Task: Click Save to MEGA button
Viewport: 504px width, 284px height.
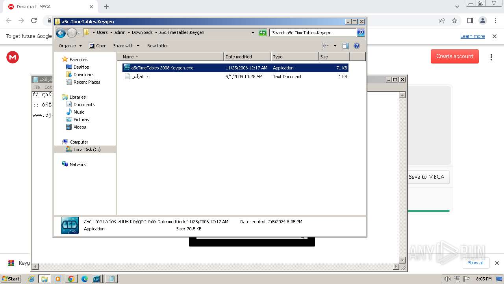Action: click(426, 177)
